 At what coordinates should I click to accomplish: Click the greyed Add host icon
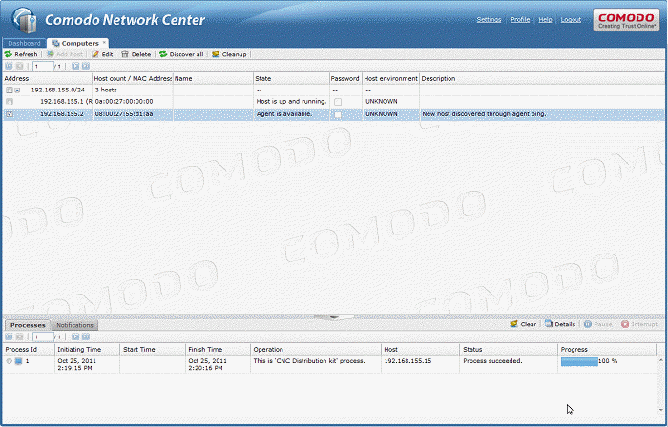pyautogui.click(x=51, y=54)
